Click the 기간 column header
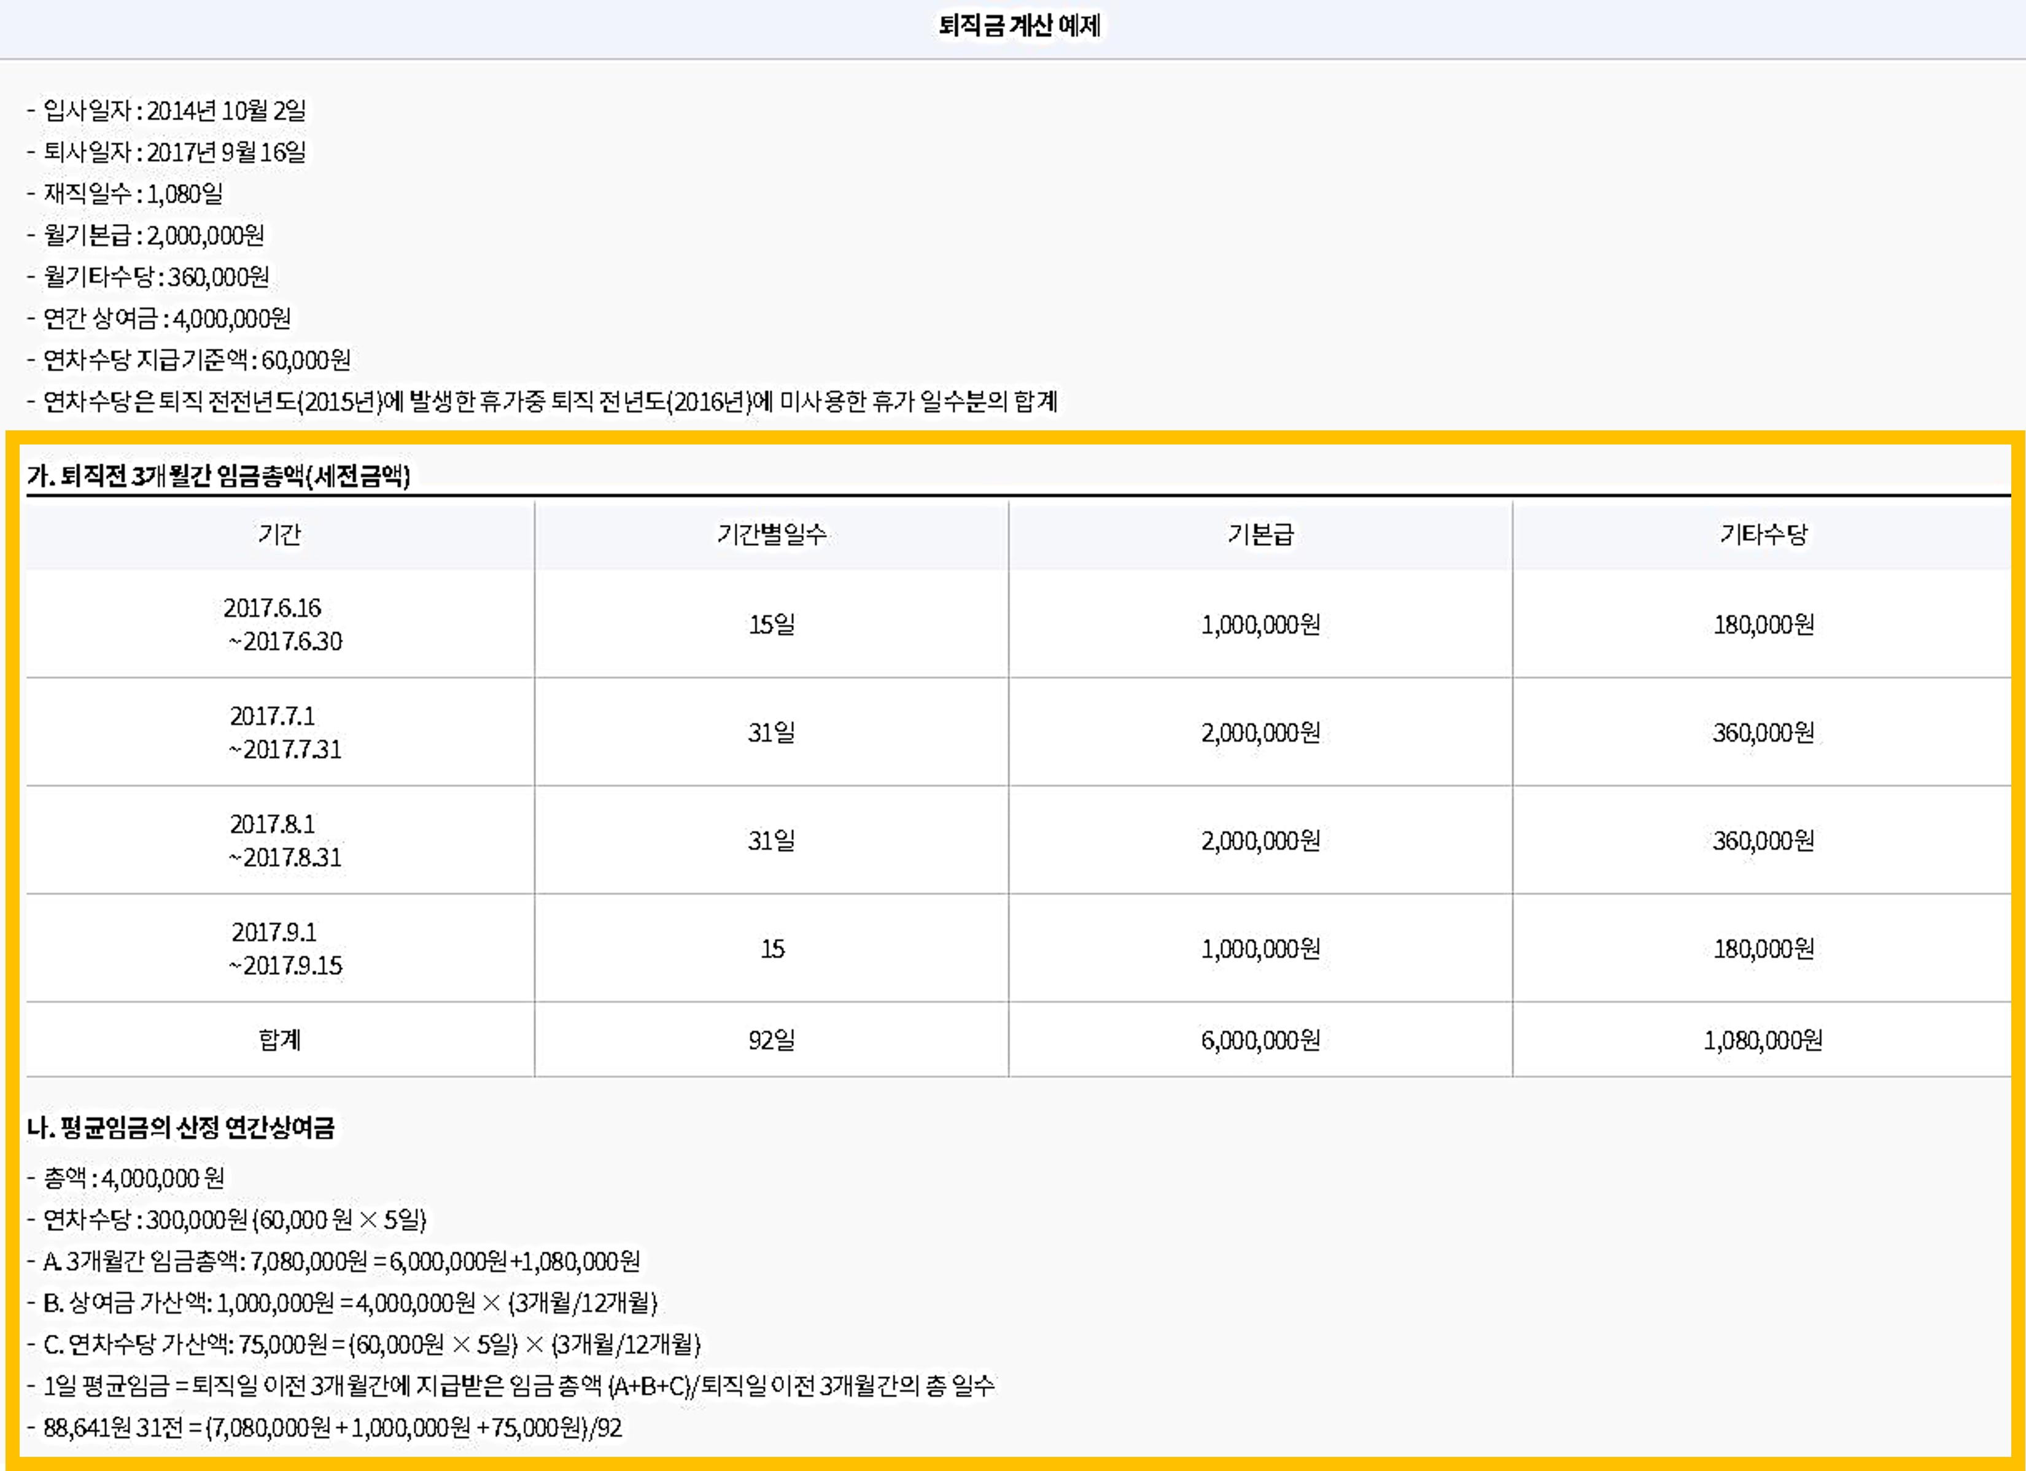 pyautogui.click(x=279, y=534)
